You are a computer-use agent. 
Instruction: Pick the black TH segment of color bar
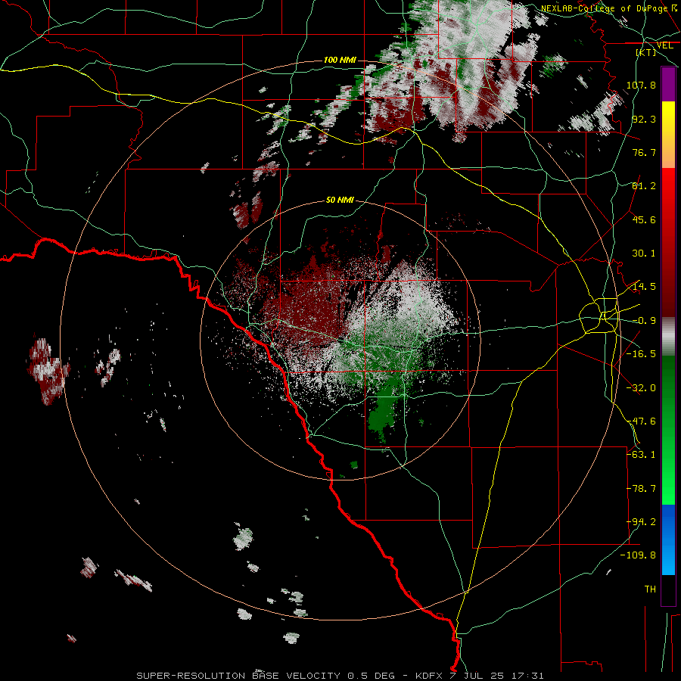[668, 589]
